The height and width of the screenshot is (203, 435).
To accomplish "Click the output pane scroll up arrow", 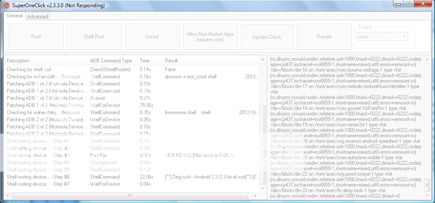I will (x=427, y=59).
